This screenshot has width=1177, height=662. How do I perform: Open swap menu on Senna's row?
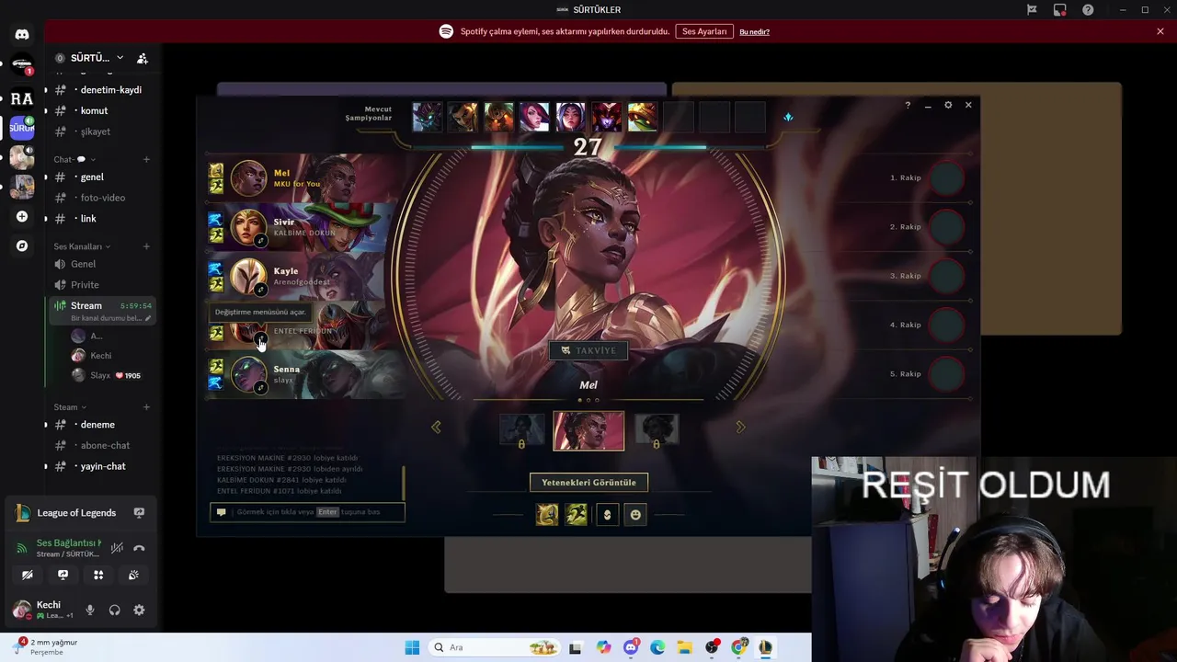pos(261,388)
